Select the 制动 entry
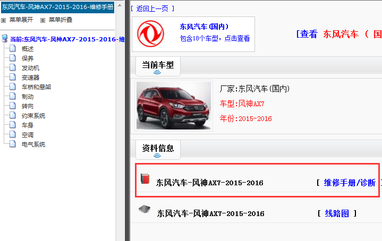The image size is (382, 241). point(28,97)
